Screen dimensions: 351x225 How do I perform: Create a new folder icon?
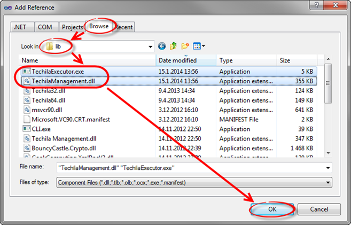coord(184,46)
